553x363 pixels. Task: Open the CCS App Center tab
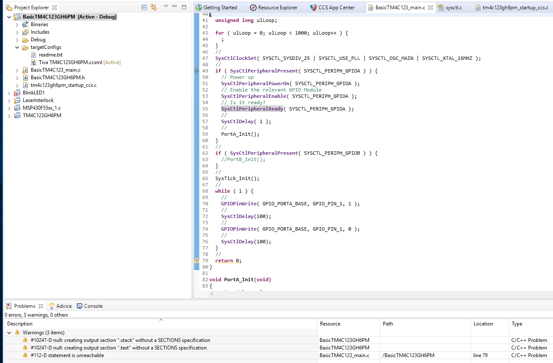click(x=336, y=8)
